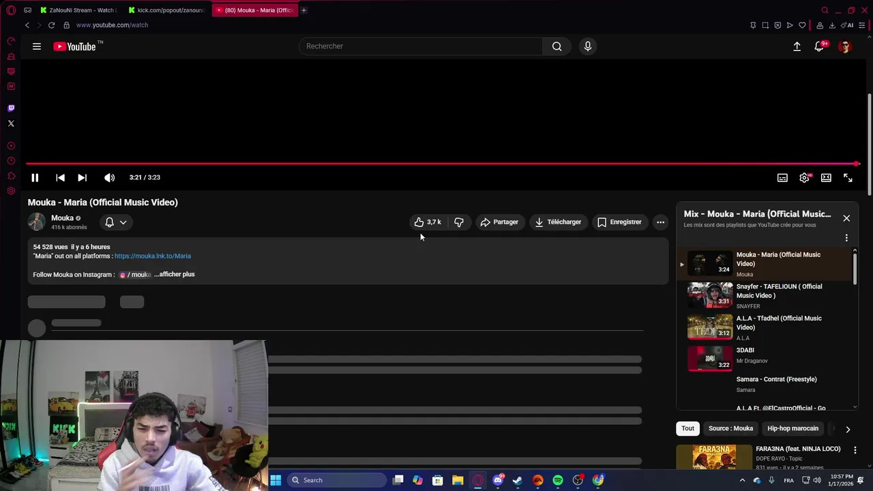The image size is (873, 491).
Task: Open the YouTube guide hamburger menu
Action: click(x=37, y=46)
